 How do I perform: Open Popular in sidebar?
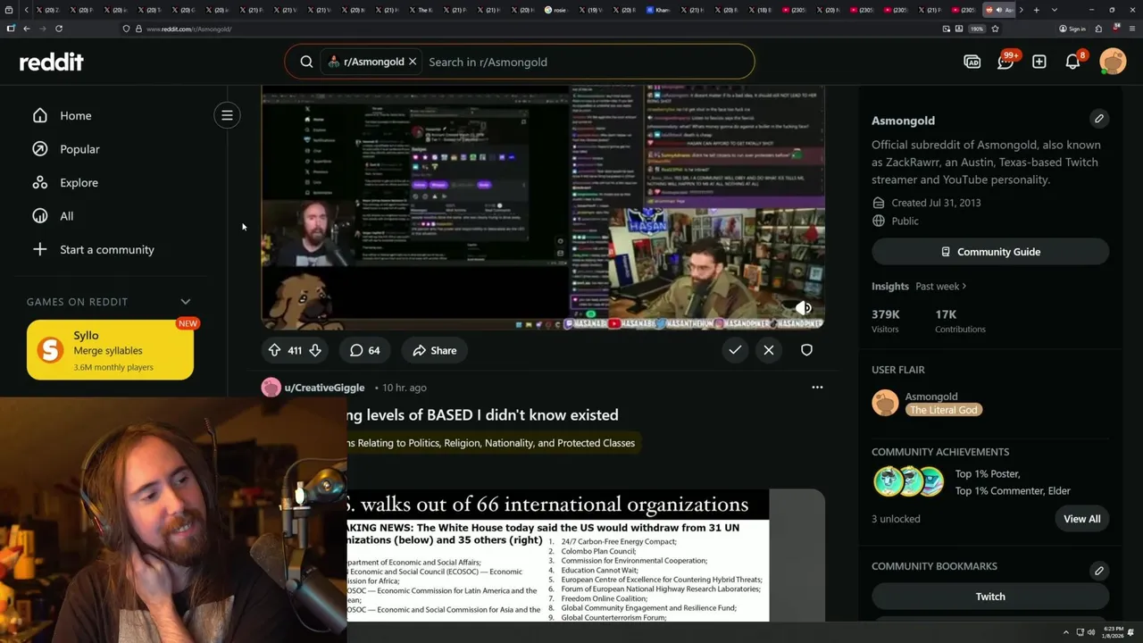79,149
